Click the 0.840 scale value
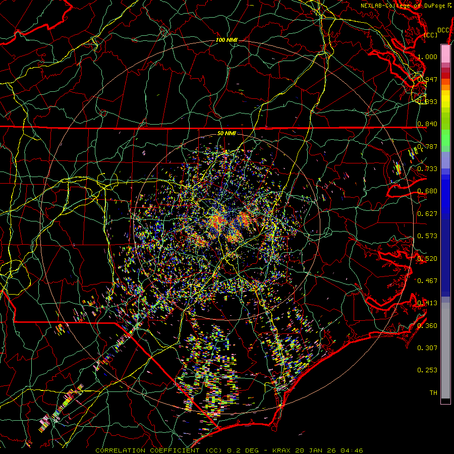The height and width of the screenshot is (454, 454). 427,124
